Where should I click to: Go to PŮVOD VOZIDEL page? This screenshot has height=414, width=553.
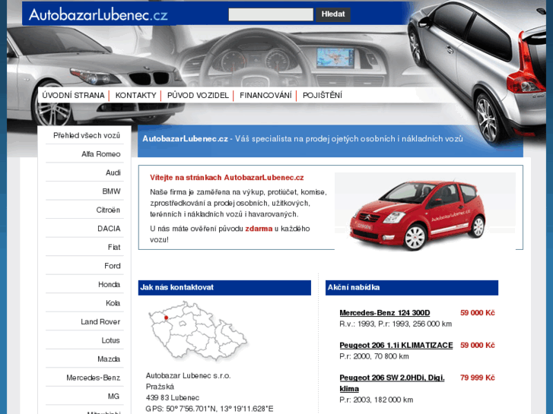click(198, 96)
